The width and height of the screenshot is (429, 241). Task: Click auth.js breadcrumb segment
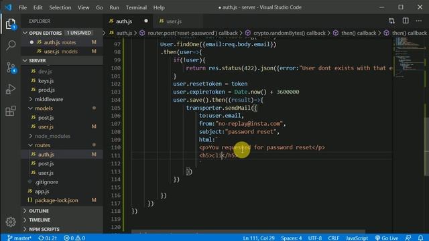coord(121,33)
